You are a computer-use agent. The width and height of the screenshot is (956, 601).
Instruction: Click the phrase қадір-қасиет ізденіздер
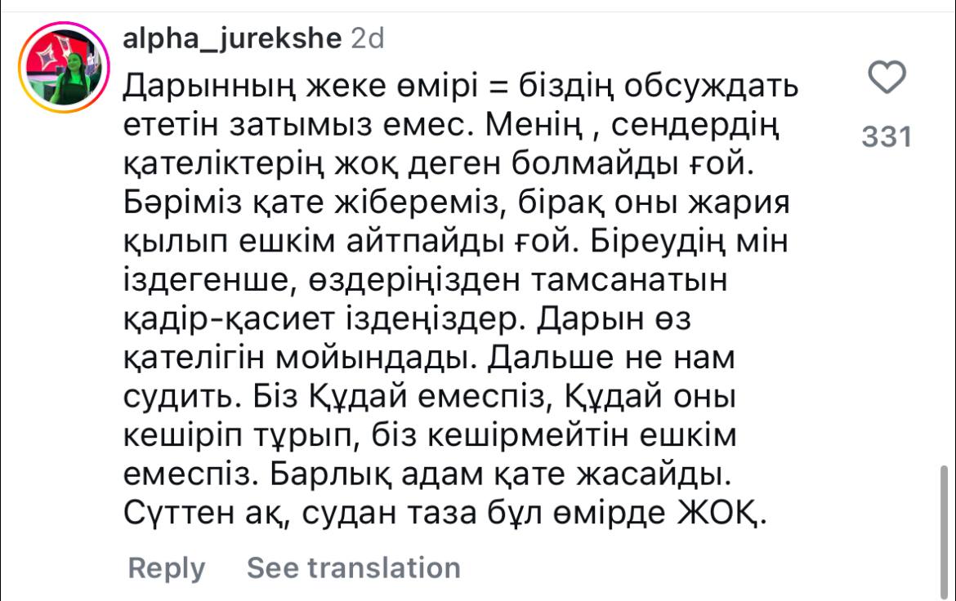[323, 318]
